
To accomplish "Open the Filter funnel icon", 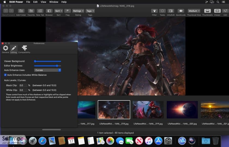I will point(154,11).
